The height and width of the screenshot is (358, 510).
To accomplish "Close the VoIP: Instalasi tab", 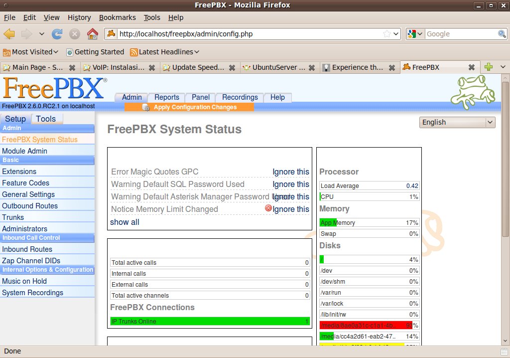I will [152, 67].
